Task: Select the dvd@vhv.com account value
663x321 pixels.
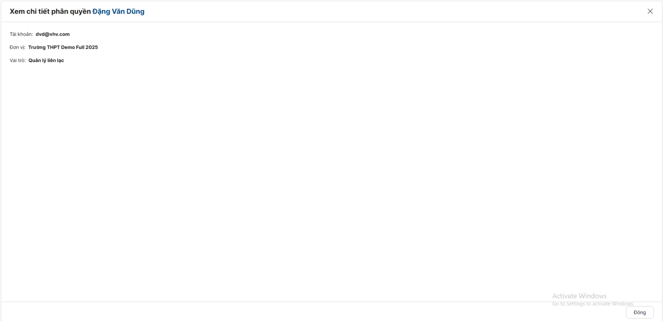Action: click(x=53, y=34)
